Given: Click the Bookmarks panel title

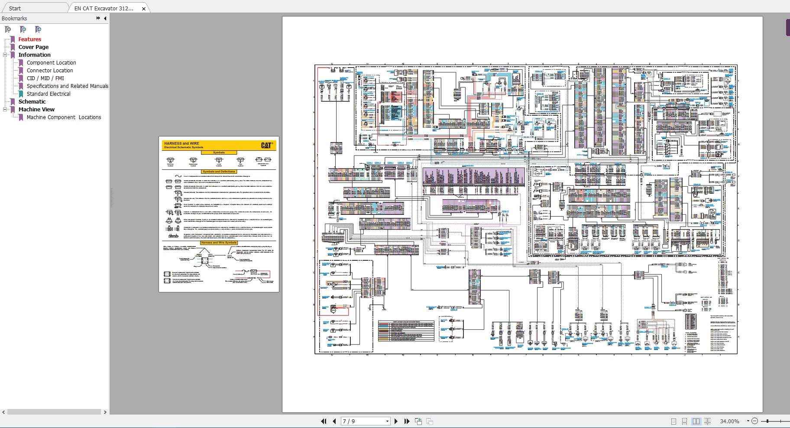Looking at the screenshot, I should click(14, 18).
